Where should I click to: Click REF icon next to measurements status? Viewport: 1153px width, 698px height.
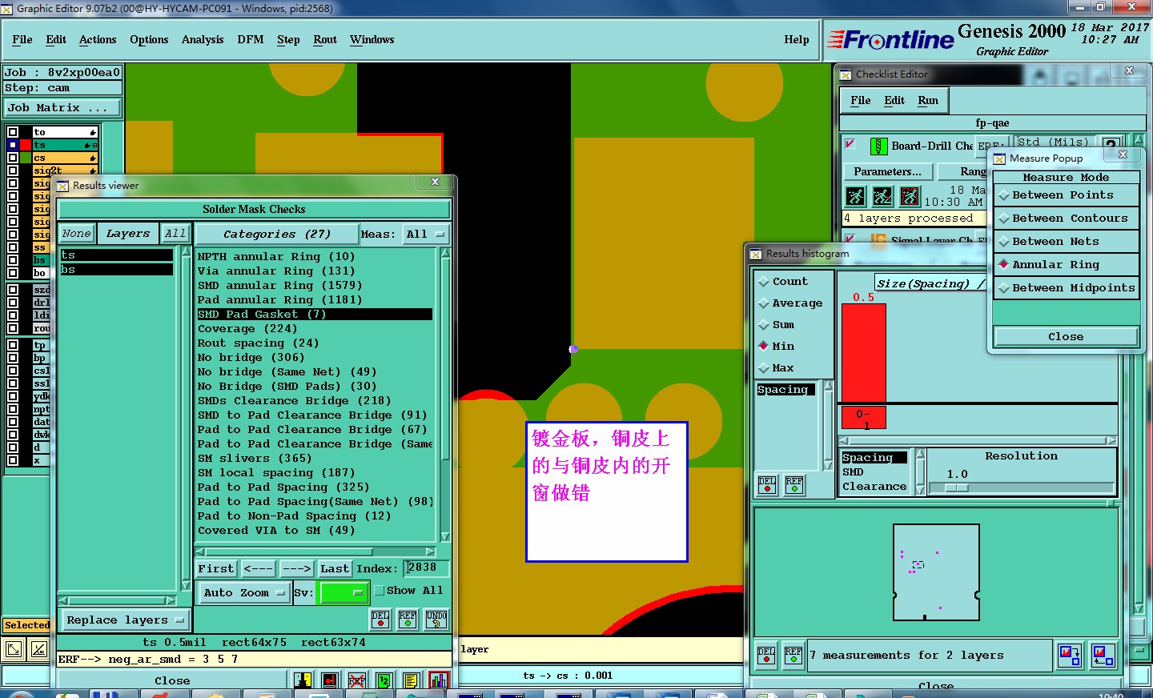click(x=793, y=656)
